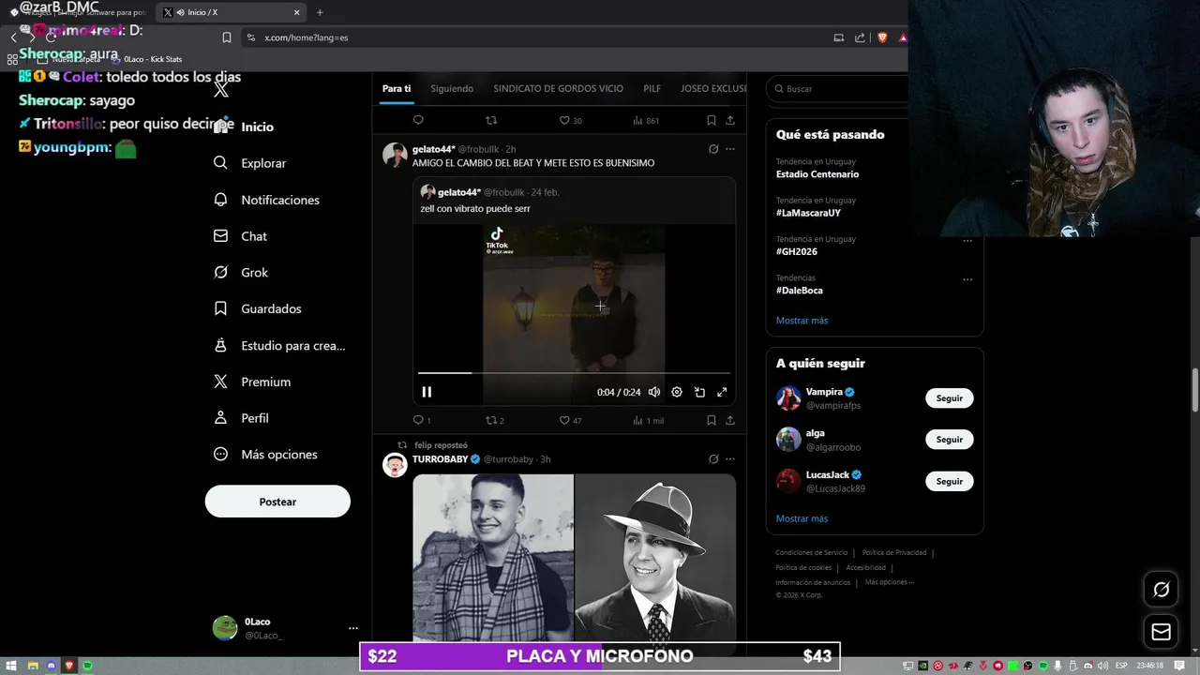Click the page vertical scrollbar
The image size is (1200, 675).
1194,389
